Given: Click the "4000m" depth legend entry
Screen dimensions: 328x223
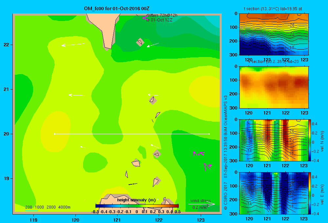Looking at the screenshot, I should (64, 207).
